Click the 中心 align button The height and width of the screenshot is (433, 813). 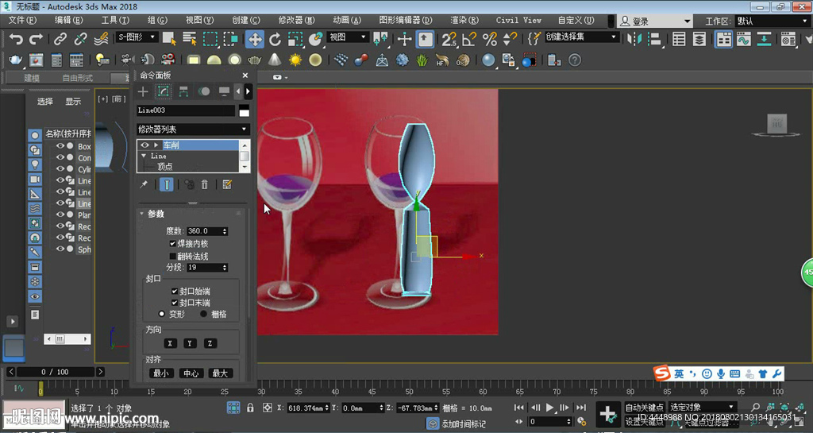tap(191, 373)
